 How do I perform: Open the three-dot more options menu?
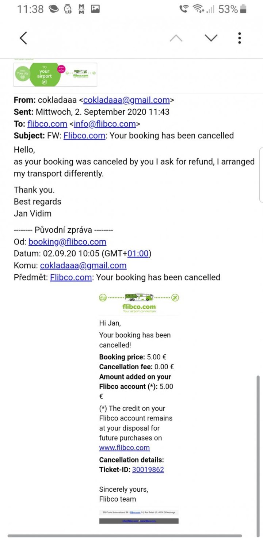(240, 38)
